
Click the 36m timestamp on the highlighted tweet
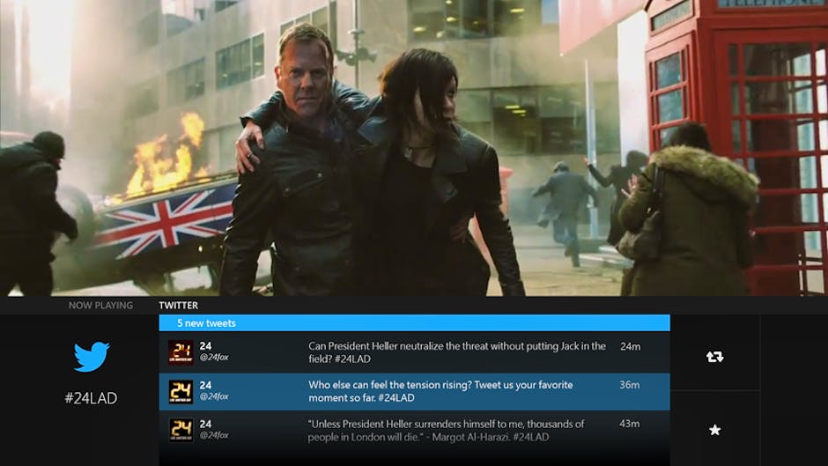point(629,385)
